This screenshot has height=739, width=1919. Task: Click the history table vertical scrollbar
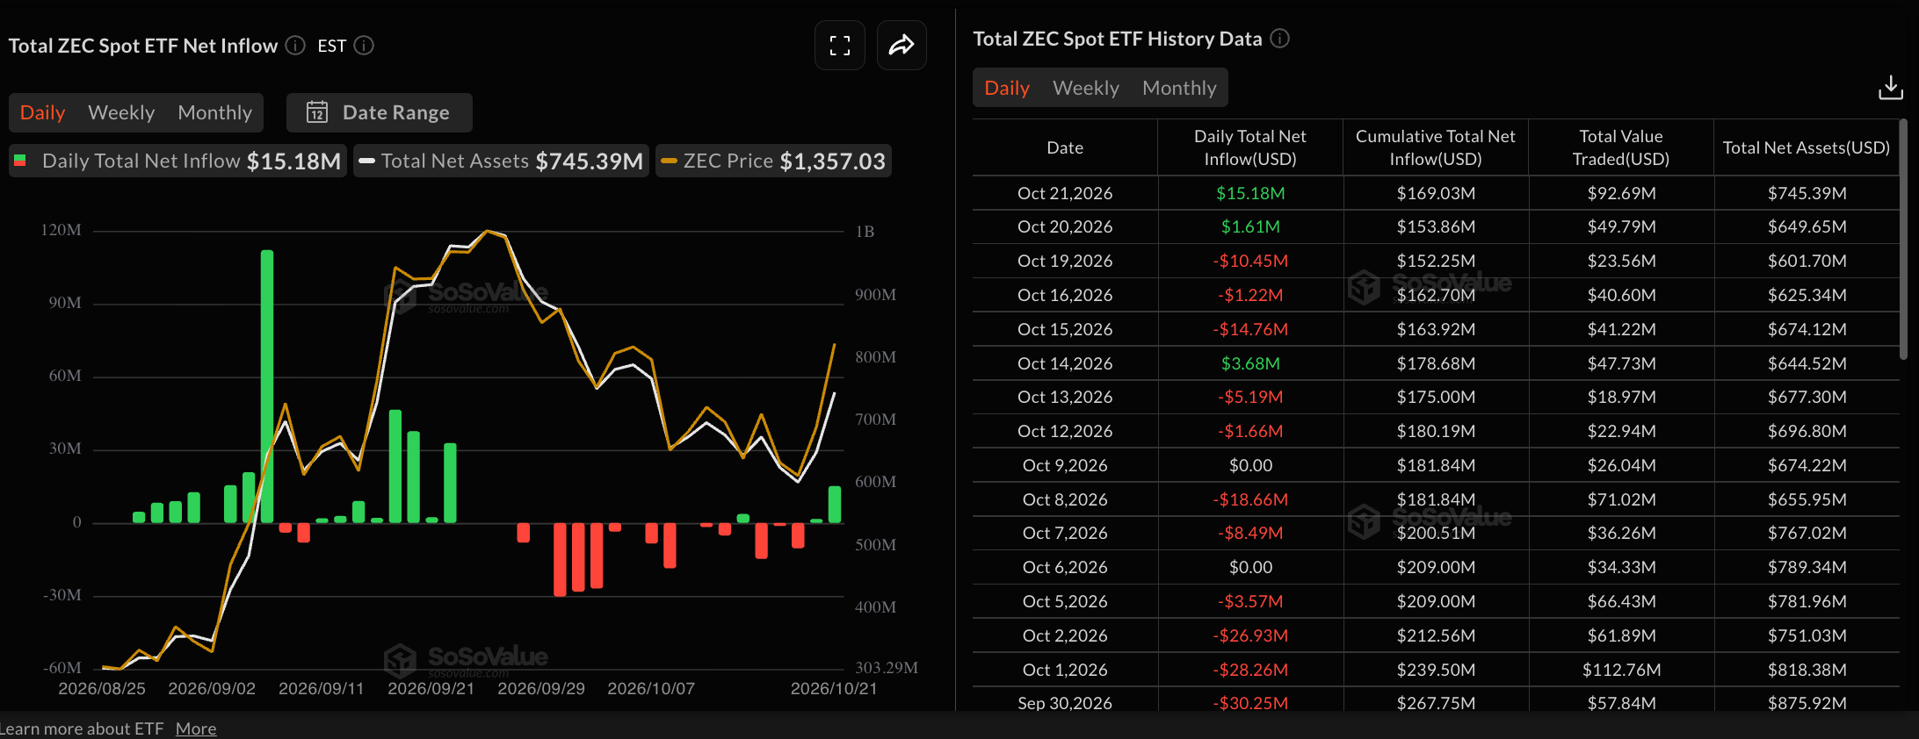point(1903,239)
